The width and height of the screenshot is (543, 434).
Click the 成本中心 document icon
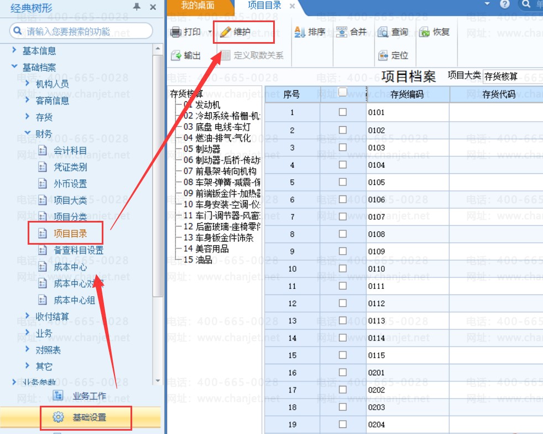tap(42, 267)
